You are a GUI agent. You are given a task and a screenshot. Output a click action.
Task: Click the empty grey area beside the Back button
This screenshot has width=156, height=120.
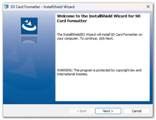pos(36,111)
